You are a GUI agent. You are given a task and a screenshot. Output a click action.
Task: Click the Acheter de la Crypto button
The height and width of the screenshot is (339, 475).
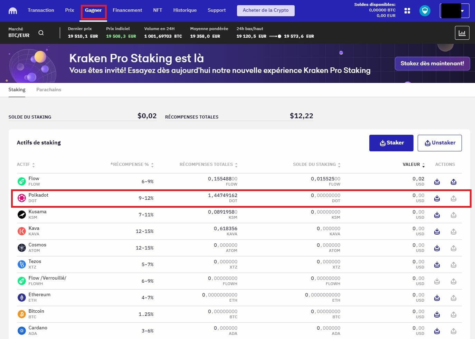(266, 10)
